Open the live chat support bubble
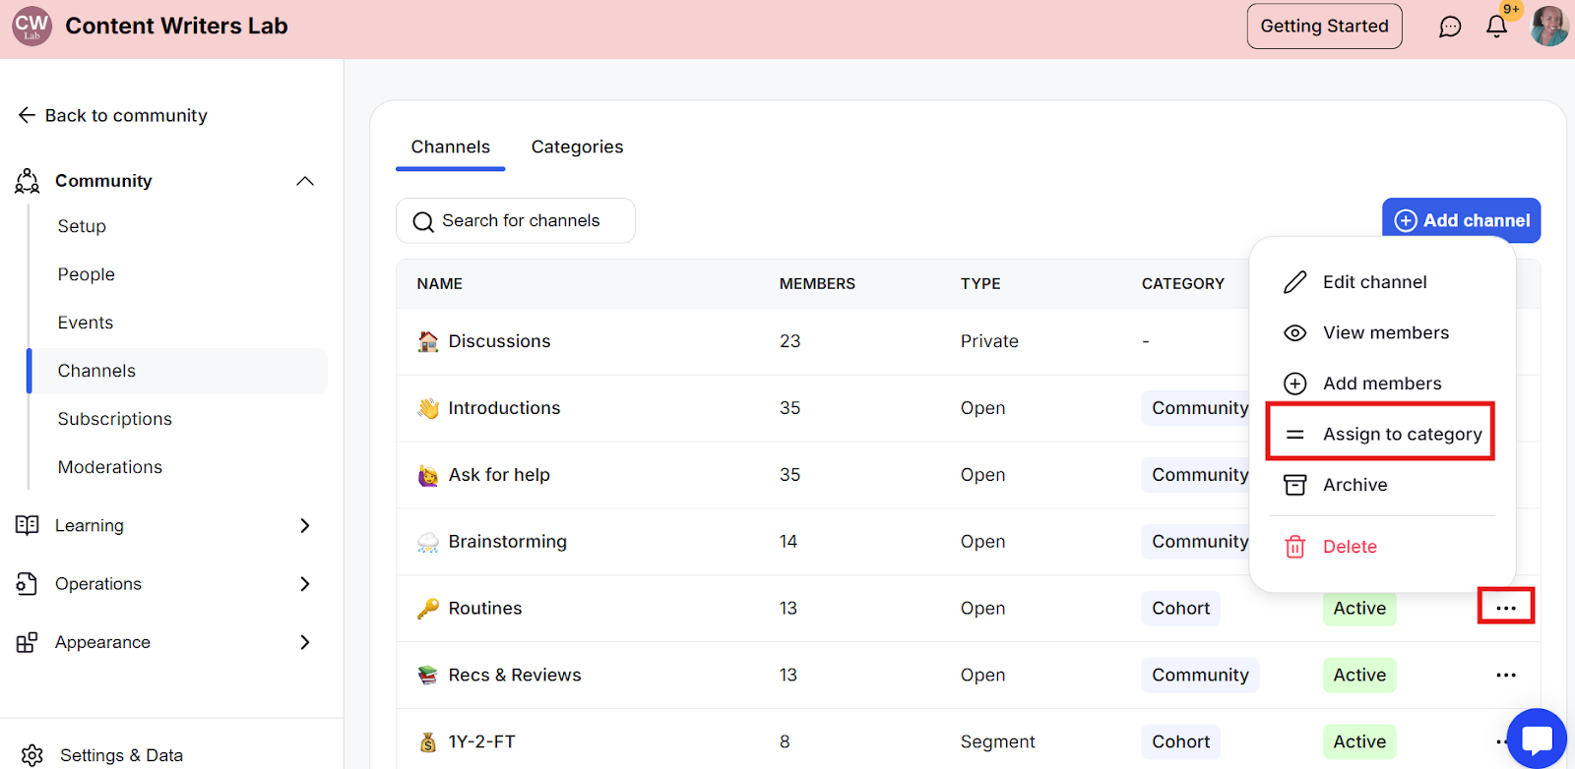Image resolution: width=1575 pixels, height=769 pixels. (1537, 739)
